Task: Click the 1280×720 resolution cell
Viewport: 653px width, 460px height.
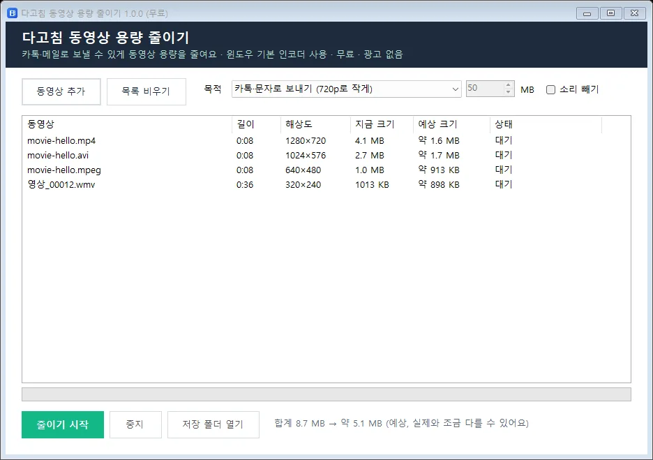Action: pos(306,141)
